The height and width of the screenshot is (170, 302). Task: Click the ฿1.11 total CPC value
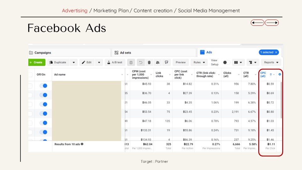[x=271, y=144]
